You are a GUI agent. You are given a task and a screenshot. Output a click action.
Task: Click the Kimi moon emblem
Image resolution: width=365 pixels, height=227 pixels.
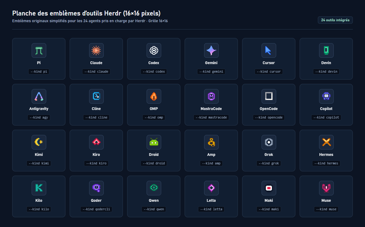(x=39, y=142)
